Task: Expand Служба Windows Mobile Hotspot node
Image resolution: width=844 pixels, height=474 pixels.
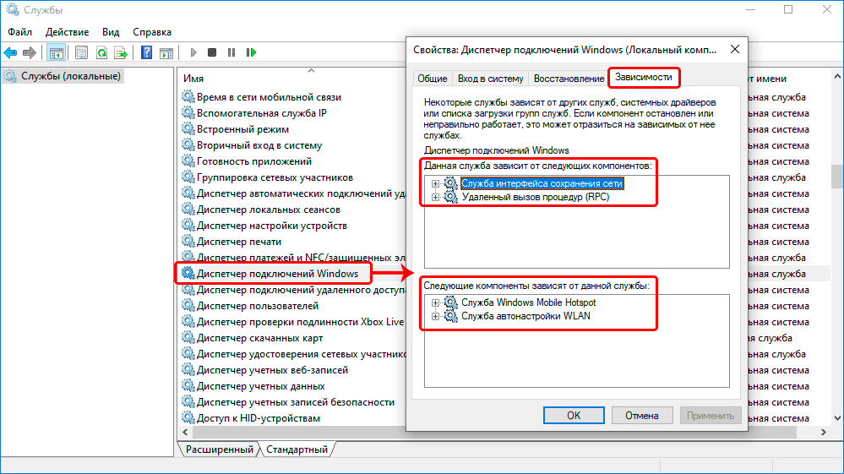Action: click(x=436, y=302)
